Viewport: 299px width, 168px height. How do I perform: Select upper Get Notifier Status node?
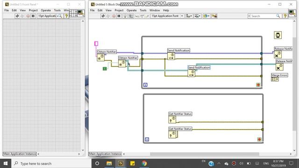(172, 119)
